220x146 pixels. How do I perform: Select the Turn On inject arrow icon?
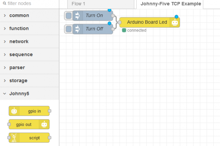click(78, 16)
